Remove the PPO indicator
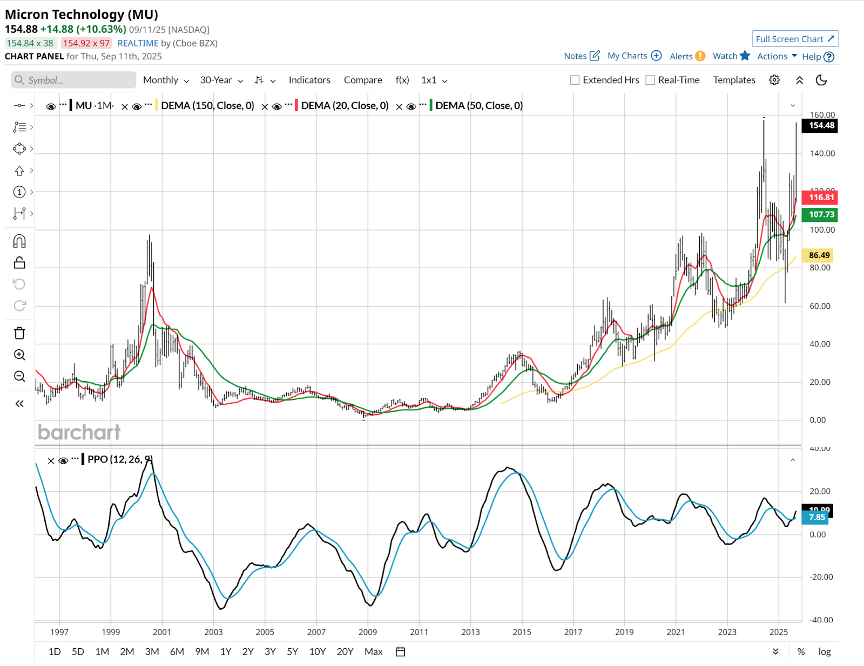Screen dimensions: 864x666 [x=51, y=461]
